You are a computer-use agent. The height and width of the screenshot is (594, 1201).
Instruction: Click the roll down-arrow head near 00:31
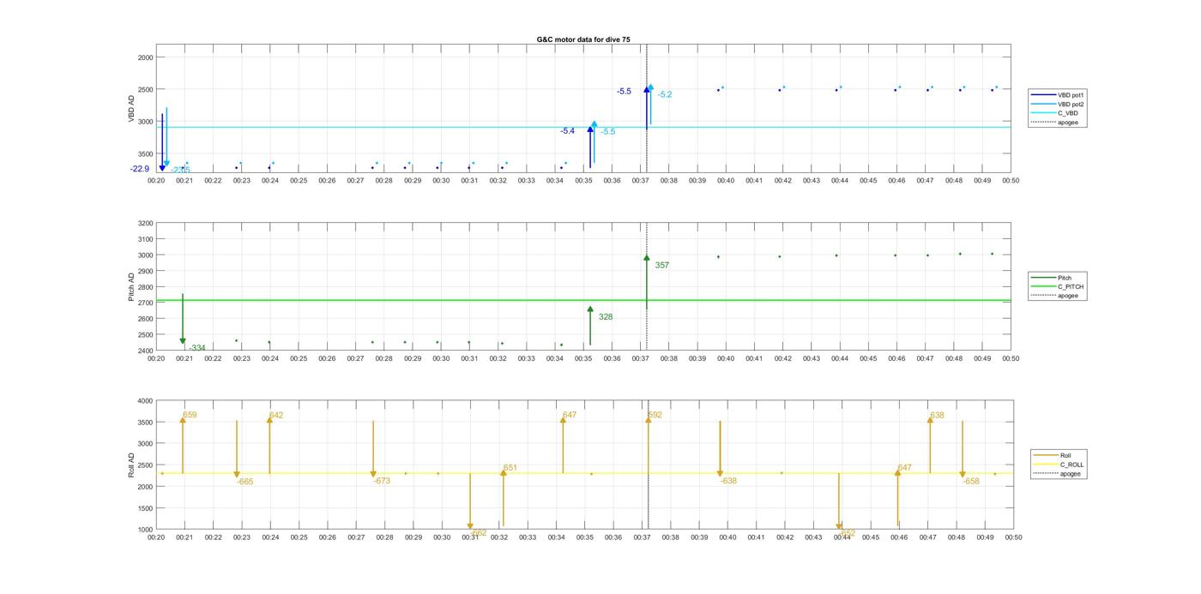point(470,526)
